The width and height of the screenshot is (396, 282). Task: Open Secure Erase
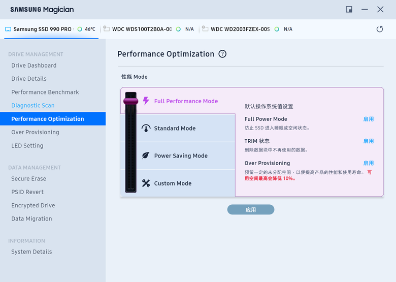[28, 179]
